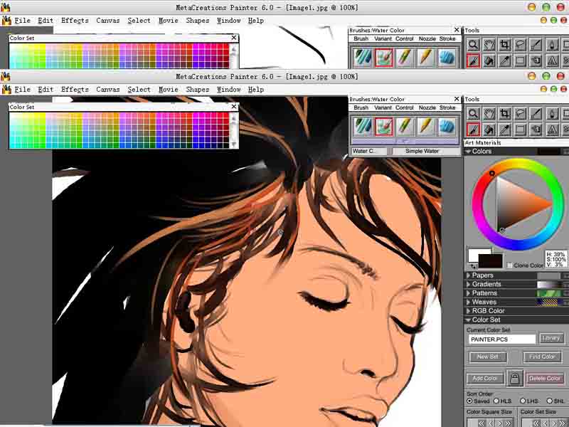Choose the yellow pencil brush icon in the lower Brushes palette
Viewport: 569px width, 427px height.
click(x=425, y=127)
